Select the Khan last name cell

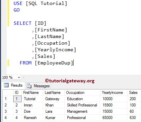tap(54, 105)
